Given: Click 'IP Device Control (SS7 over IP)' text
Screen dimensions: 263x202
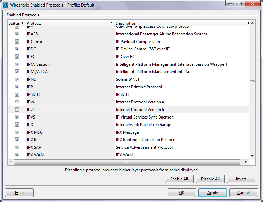Looking at the screenshot, I should coord(143,49).
